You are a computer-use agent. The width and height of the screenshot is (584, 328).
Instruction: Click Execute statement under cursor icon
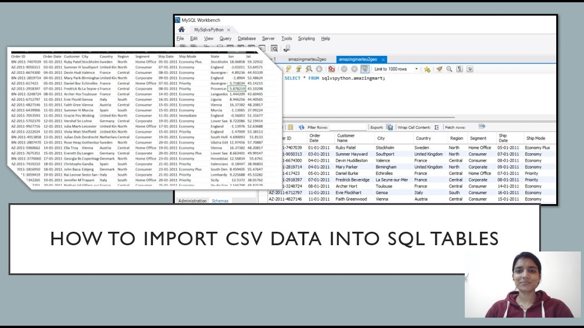click(x=299, y=69)
